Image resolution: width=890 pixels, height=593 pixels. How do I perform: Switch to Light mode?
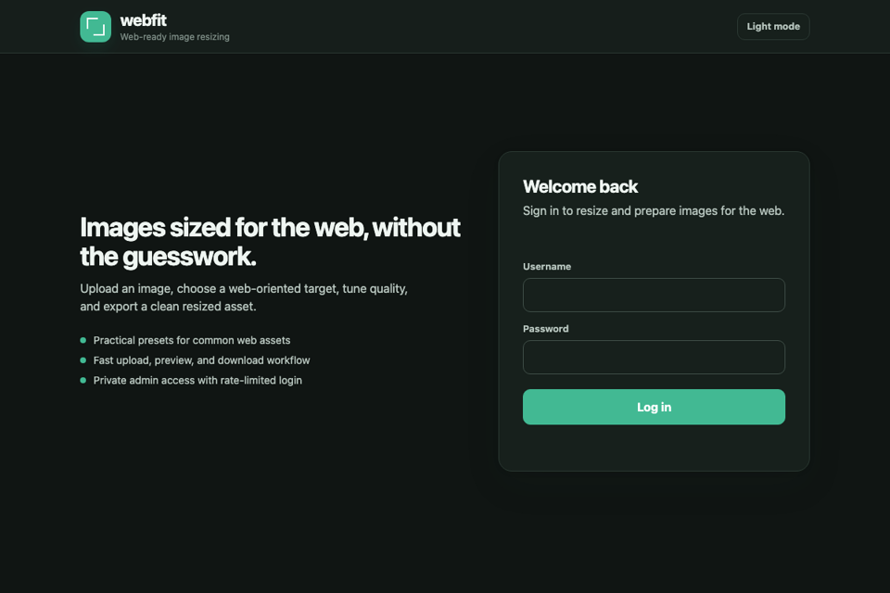pyautogui.click(x=773, y=27)
